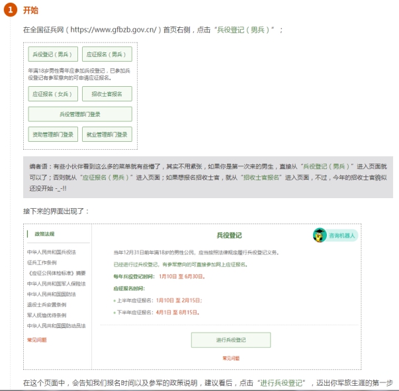
Task: Click the 兵役登记（男兵） button
Action: coord(53,54)
